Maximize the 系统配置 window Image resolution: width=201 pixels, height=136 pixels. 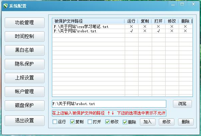182,4
